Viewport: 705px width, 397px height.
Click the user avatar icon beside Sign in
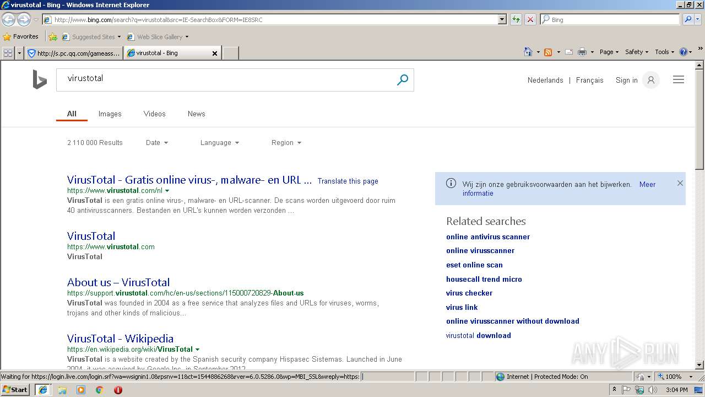[650, 80]
